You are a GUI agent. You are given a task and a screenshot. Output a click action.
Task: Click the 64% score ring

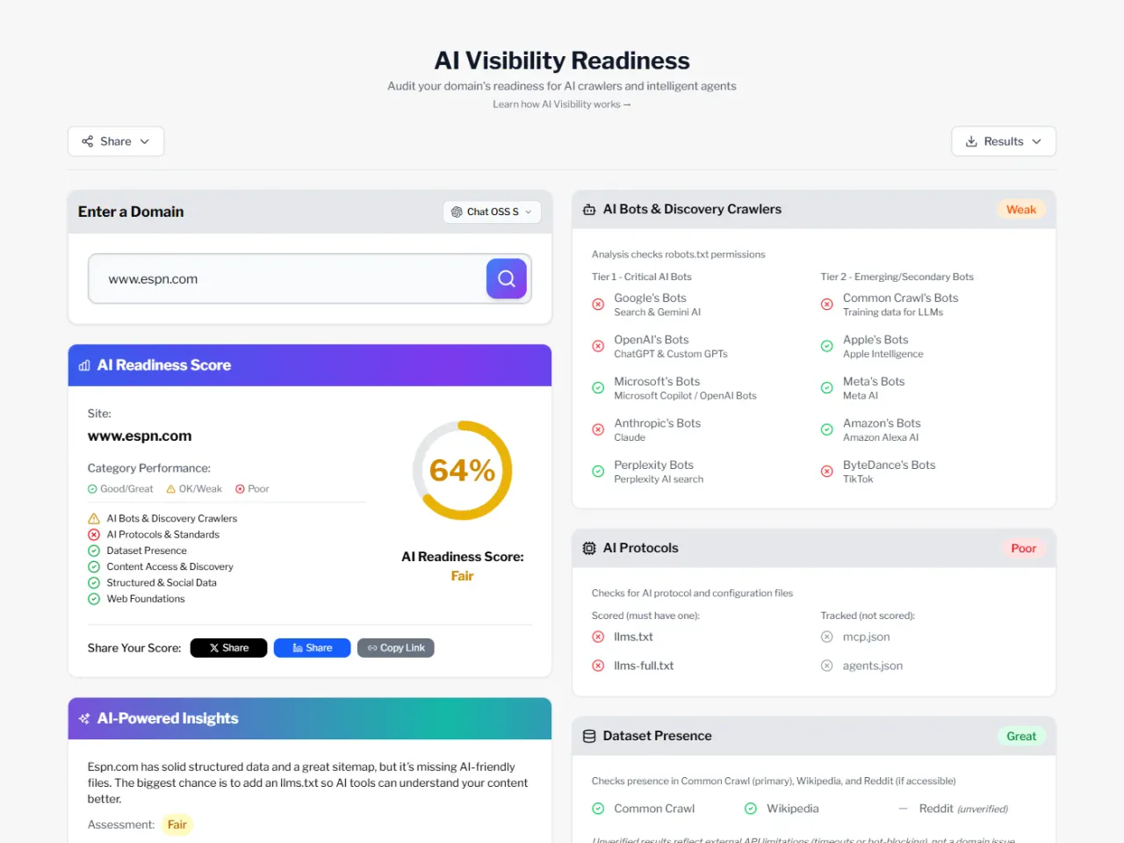point(463,471)
